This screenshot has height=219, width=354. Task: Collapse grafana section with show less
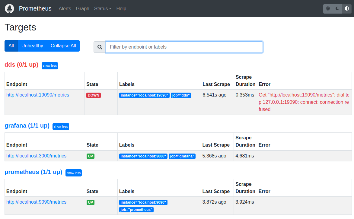(61, 126)
